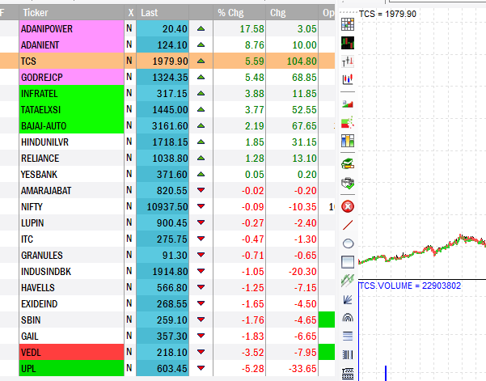Click the printer with green check icon
This screenshot has height=381, width=486.
point(348,183)
